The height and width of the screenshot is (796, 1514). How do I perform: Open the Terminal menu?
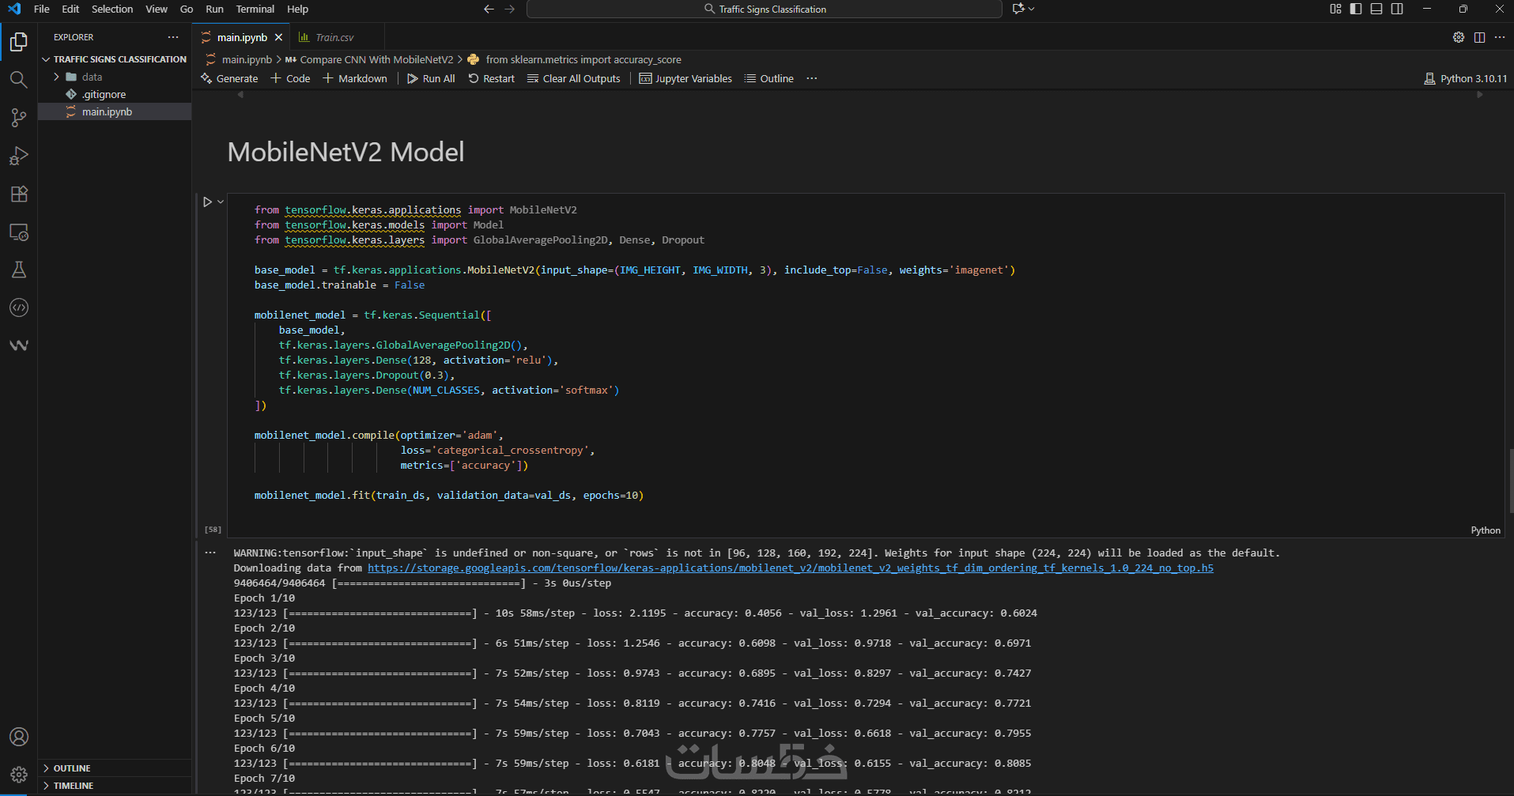coord(255,9)
